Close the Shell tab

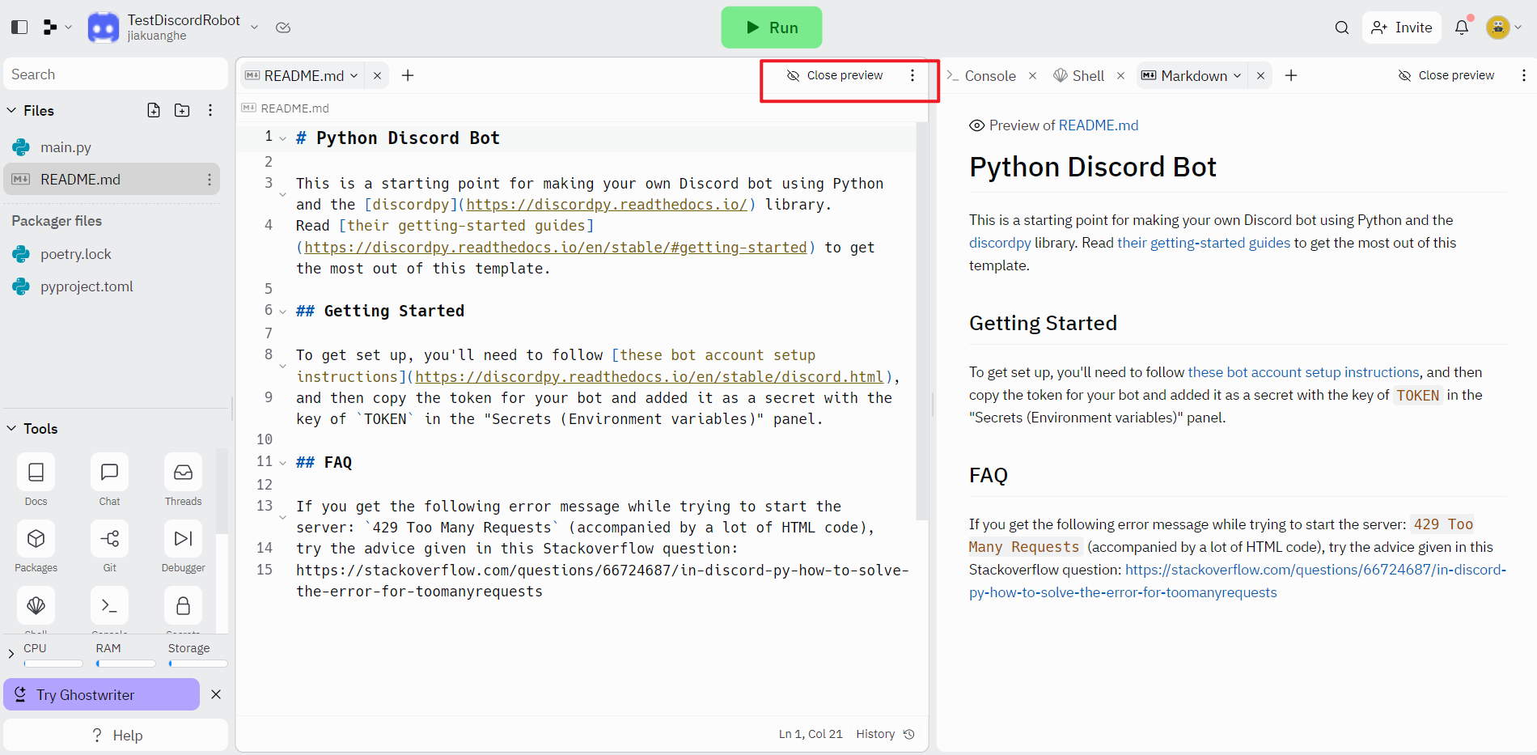coord(1120,75)
